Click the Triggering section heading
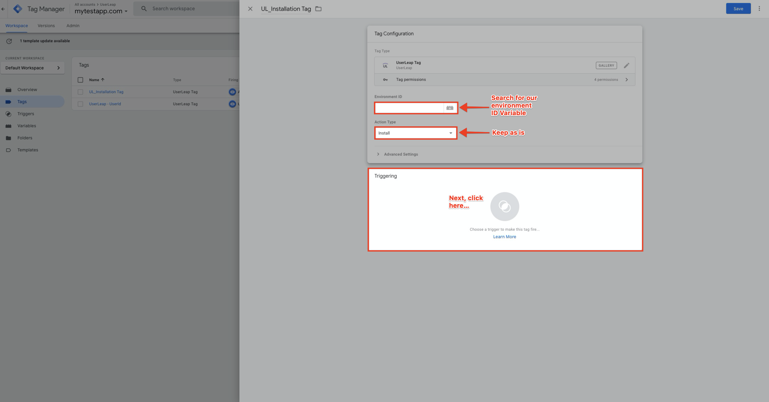Viewport: 769px width, 402px height. click(385, 176)
